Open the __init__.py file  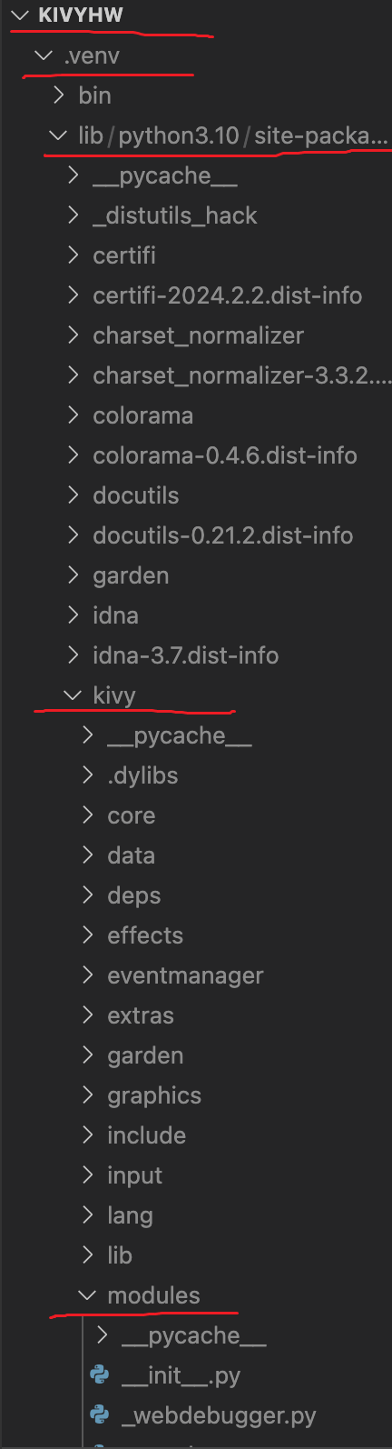point(181,1375)
